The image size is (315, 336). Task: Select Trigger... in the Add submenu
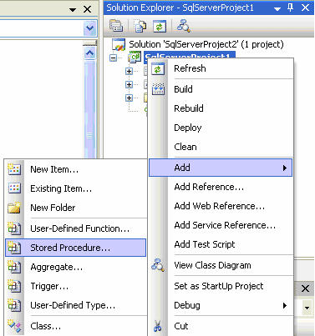click(75, 286)
